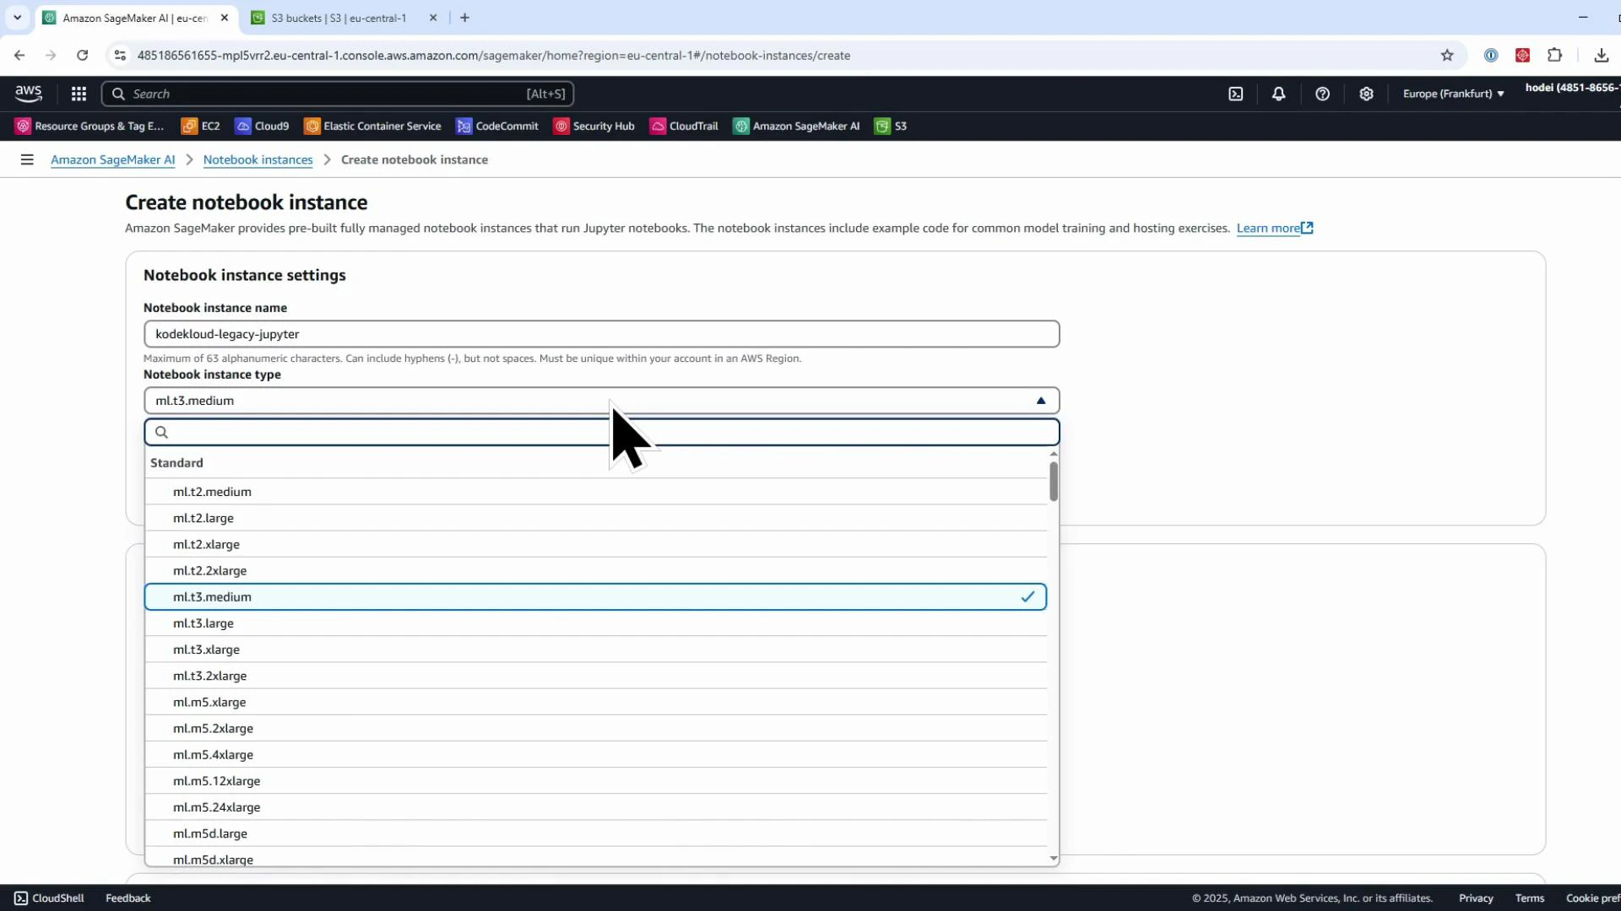Open the SageMaker sidebar hamburger menu
Viewport: 1621px width, 911px height.
point(27,159)
